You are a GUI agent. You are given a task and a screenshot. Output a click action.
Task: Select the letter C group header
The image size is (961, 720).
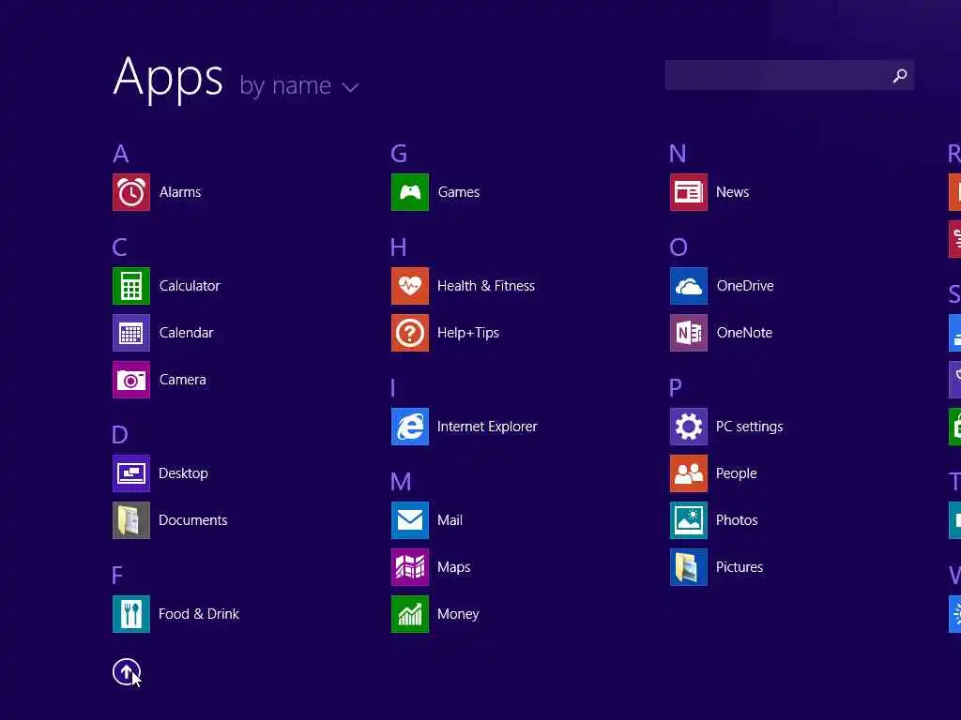120,247
